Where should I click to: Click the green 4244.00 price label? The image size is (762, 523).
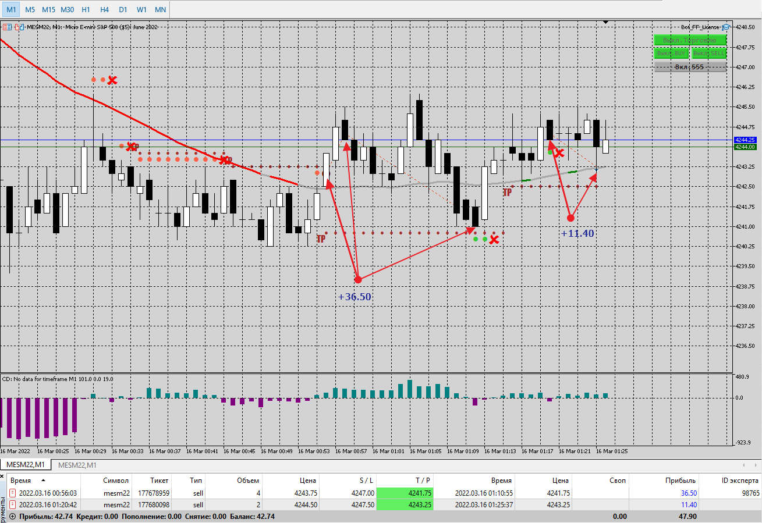(745, 147)
